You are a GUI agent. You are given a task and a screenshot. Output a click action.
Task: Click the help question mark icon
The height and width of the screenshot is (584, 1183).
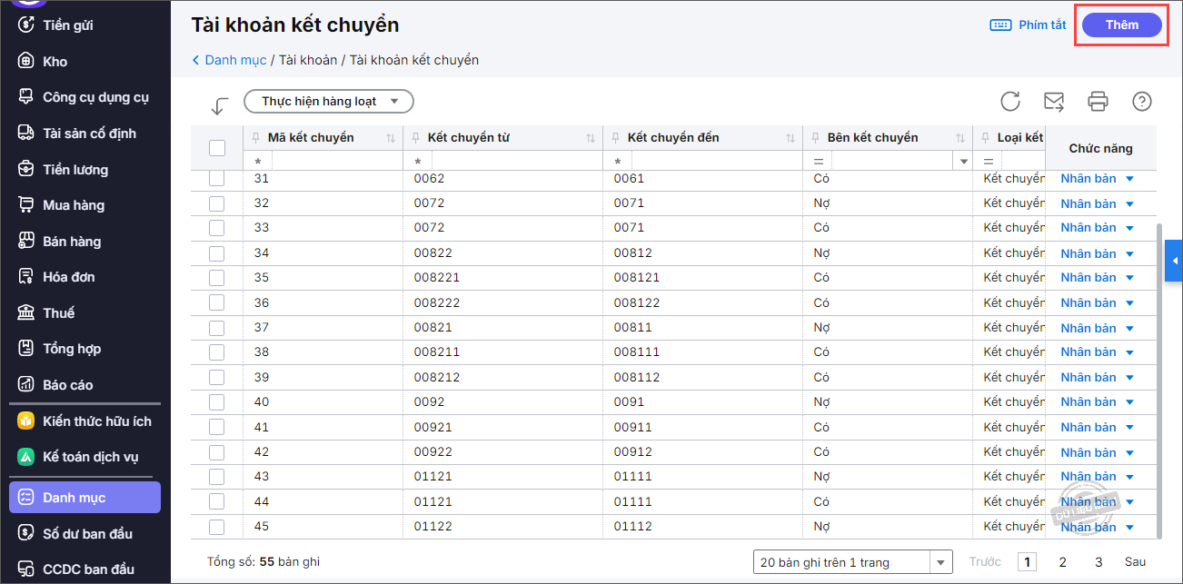tap(1142, 101)
